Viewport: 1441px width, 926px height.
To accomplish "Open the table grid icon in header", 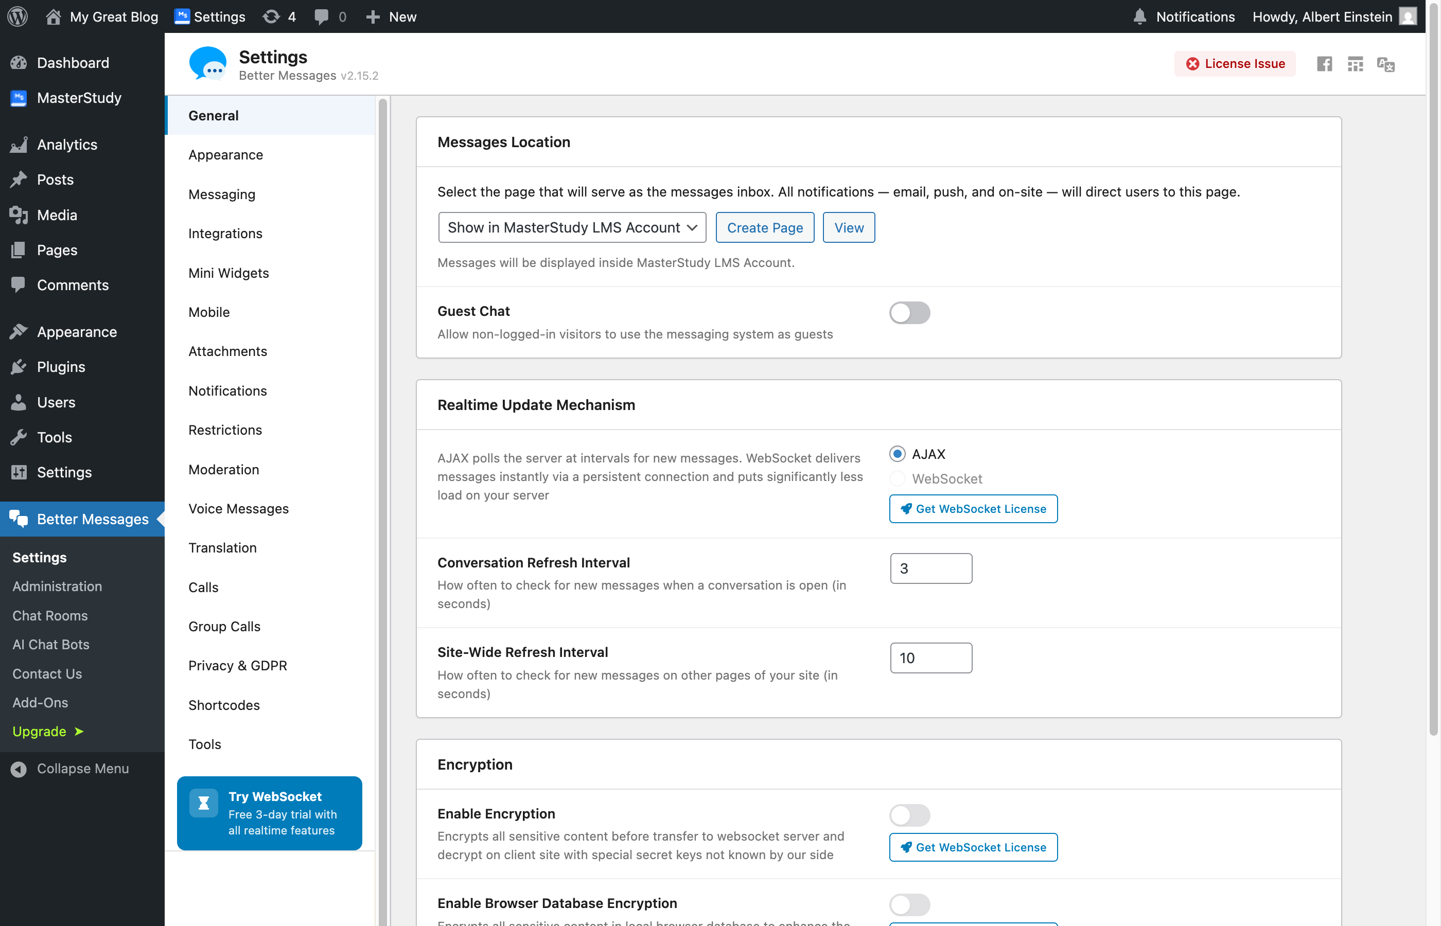I will [x=1355, y=64].
